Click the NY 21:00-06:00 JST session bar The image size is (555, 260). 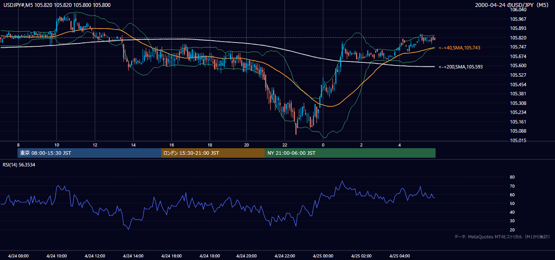point(350,153)
